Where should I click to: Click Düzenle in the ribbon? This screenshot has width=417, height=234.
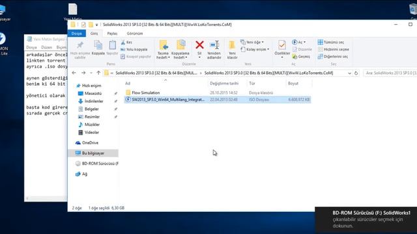[302, 49]
